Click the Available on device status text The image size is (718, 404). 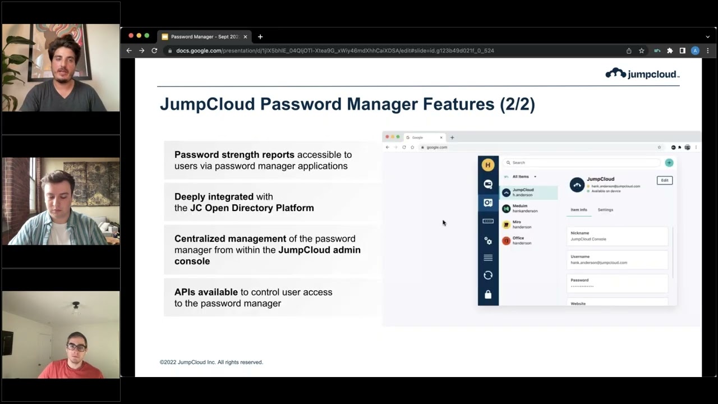(x=606, y=191)
